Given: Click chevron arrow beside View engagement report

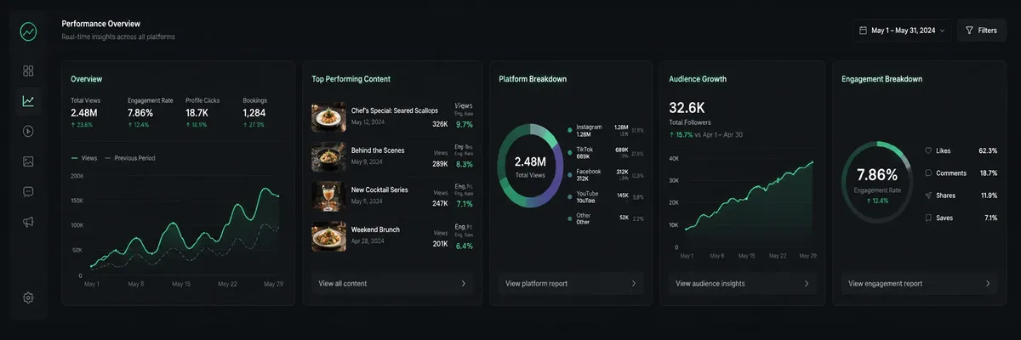Looking at the screenshot, I should tap(988, 283).
